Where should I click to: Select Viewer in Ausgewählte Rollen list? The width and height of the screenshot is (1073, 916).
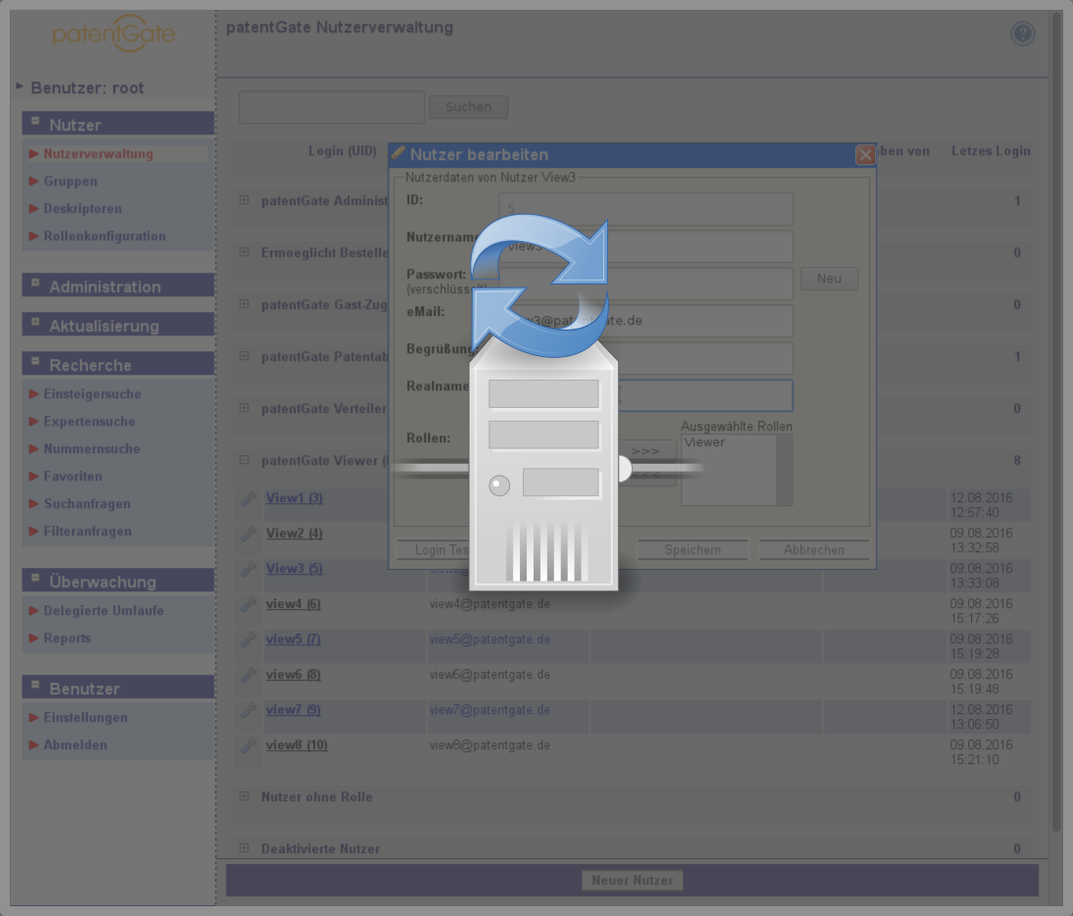pyautogui.click(x=705, y=442)
